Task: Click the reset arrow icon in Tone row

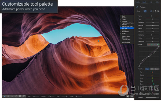Action: pos(156,11)
